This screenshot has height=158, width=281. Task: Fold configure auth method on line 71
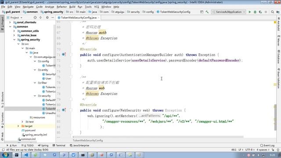(71, 54)
